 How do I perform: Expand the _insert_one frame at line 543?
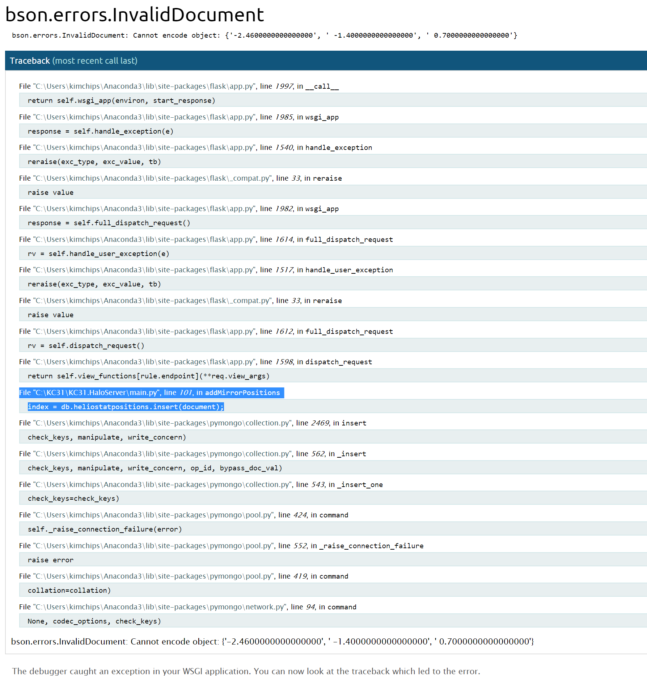pyautogui.click(x=201, y=484)
